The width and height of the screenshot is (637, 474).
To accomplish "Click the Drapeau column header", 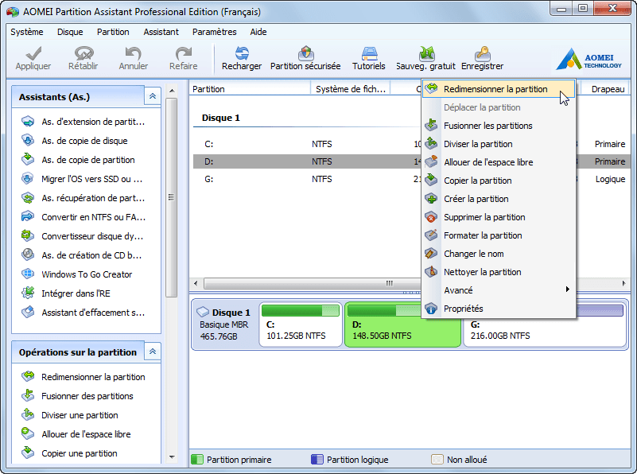I will [605, 89].
